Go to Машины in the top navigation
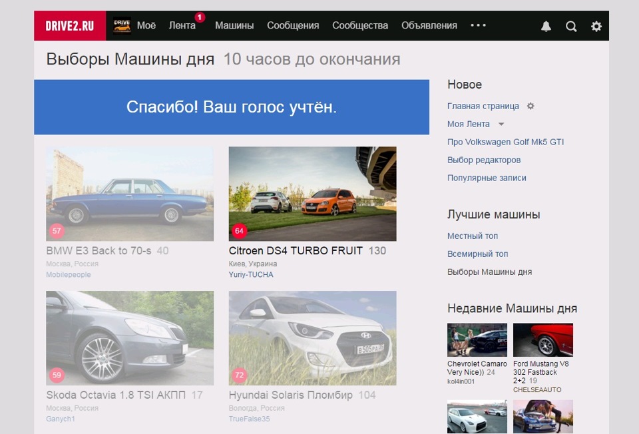The image size is (639, 434). (234, 25)
